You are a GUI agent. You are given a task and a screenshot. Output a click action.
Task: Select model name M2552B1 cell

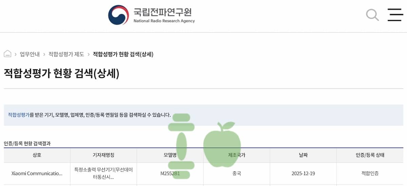pyautogui.click(x=170, y=173)
